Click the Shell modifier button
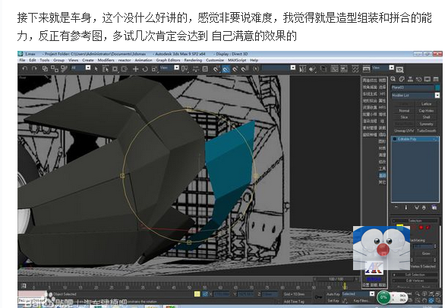Image resolution: width=448 pixels, height=308 pixels. click(x=426, y=117)
